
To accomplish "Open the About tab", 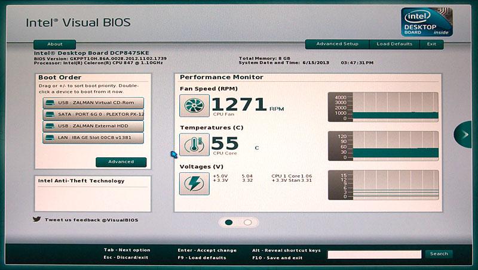I will coord(55,44).
